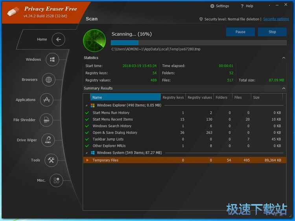Click the Home back-arrow icon
This screenshot has height=221, width=295.
[59, 39]
